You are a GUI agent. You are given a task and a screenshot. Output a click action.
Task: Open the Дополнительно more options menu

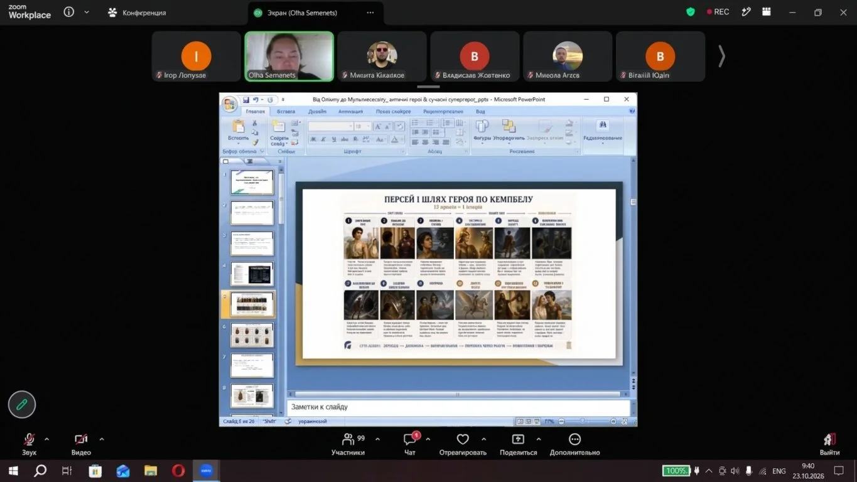574,439
